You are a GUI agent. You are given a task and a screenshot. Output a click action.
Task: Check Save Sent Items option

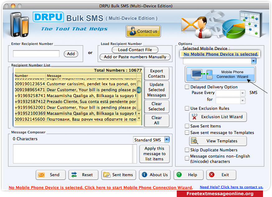click(187, 126)
